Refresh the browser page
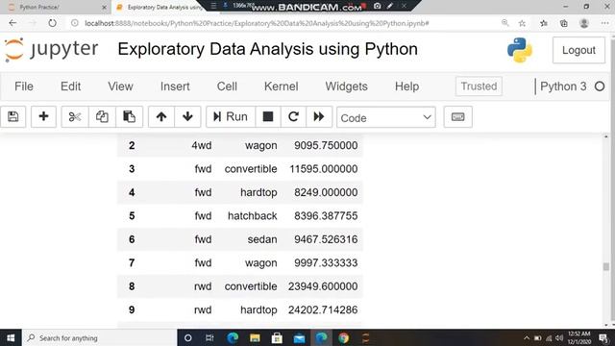Viewport: 615px width, 346px height. (x=52, y=23)
